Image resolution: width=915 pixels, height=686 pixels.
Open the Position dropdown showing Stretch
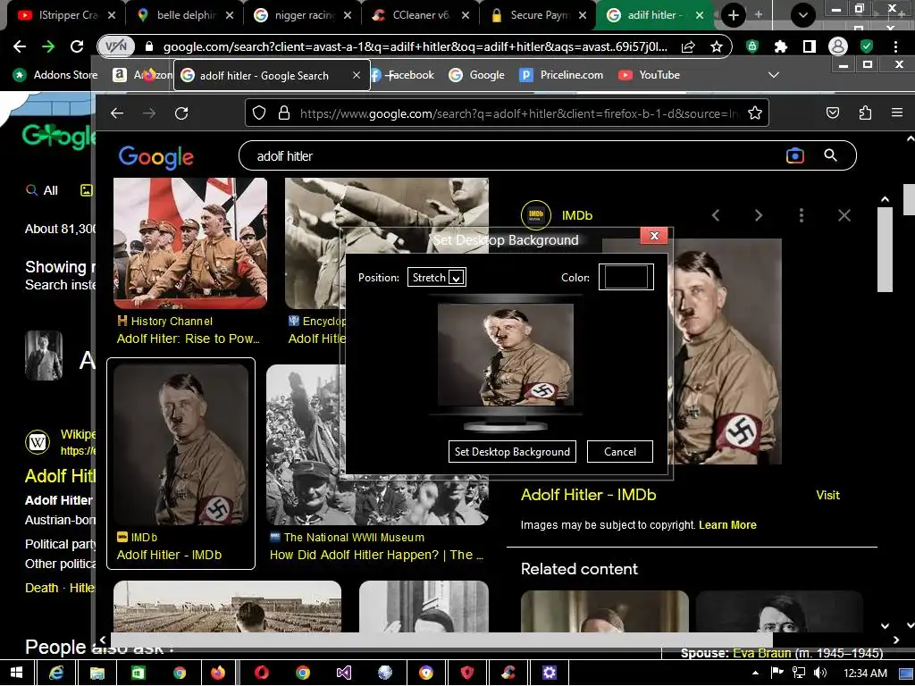(436, 277)
